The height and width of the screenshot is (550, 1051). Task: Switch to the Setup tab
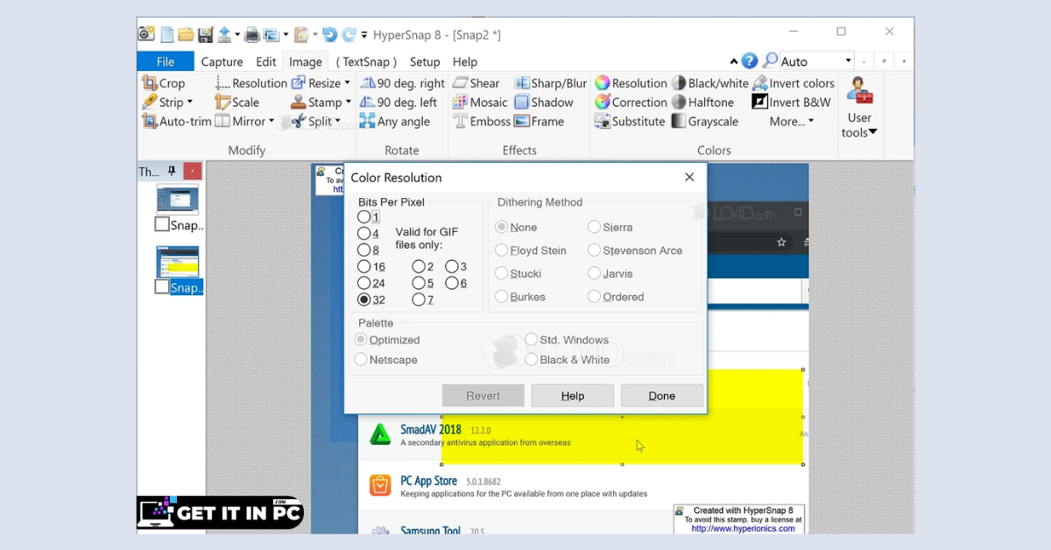[425, 61]
